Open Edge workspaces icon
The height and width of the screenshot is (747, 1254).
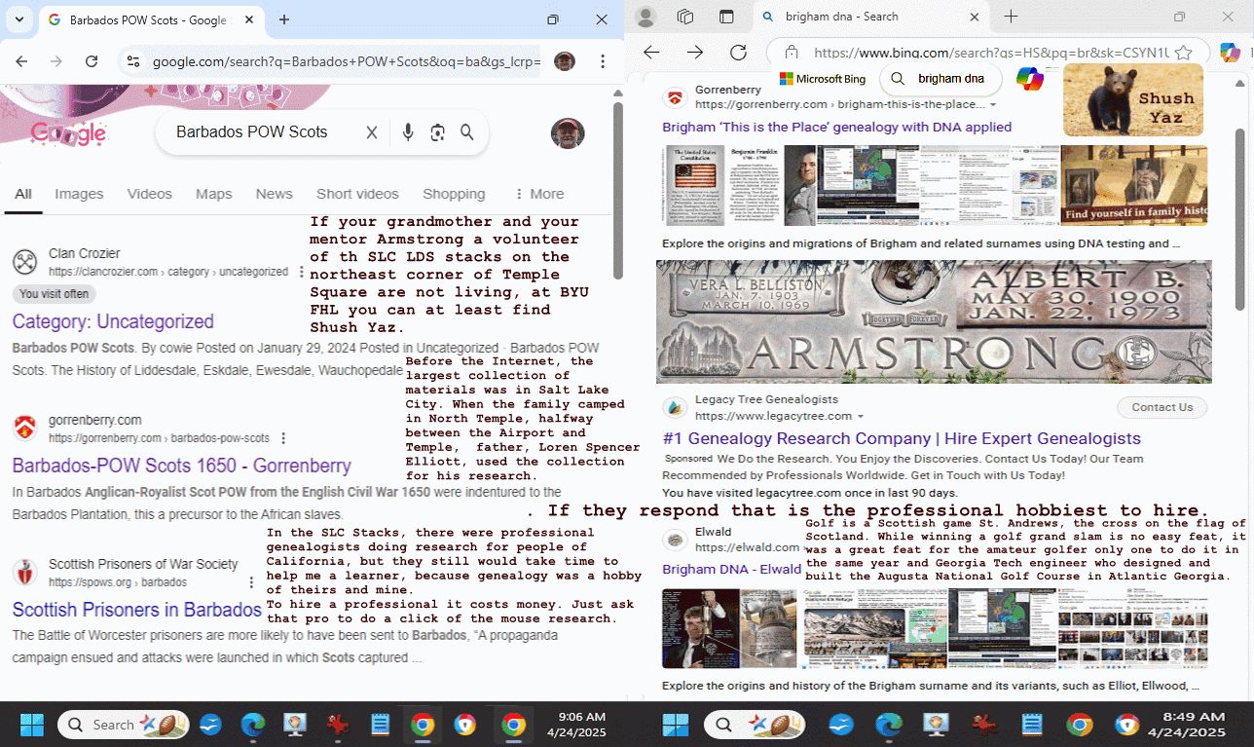[x=685, y=17]
